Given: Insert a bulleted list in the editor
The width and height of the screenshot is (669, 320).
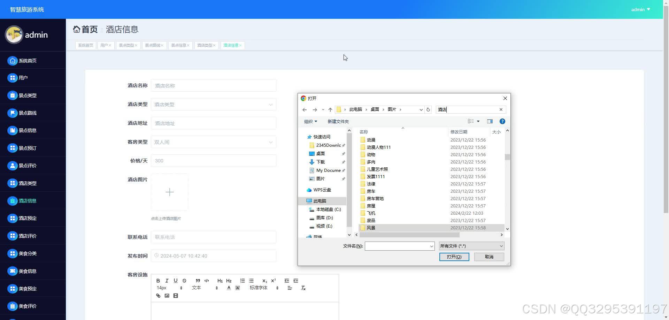Looking at the screenshot, I should (251, 281).
